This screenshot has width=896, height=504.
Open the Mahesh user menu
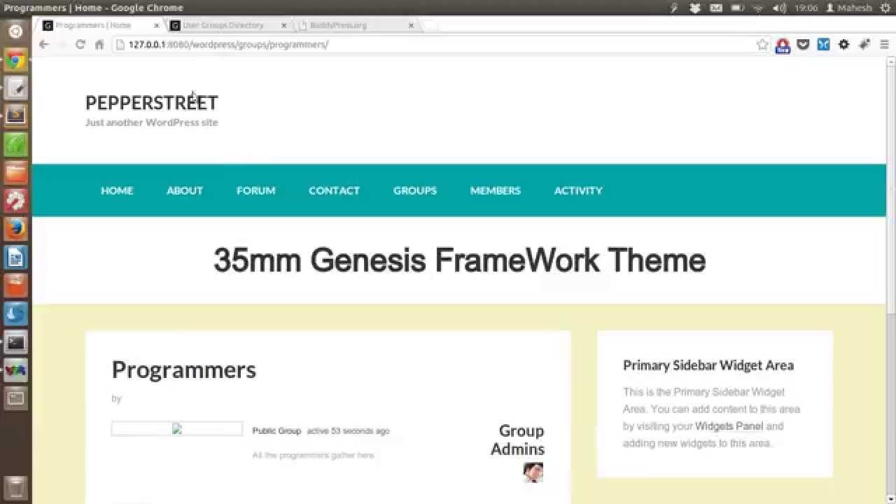point(849,8)
